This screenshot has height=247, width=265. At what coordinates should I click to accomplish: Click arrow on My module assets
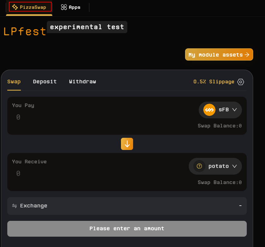(x=247, y=55)
